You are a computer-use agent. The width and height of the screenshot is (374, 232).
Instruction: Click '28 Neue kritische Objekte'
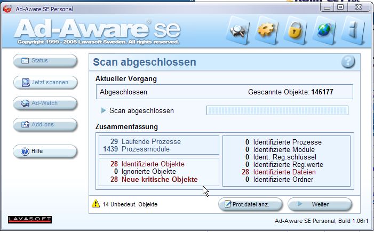[x=154, y=179]
